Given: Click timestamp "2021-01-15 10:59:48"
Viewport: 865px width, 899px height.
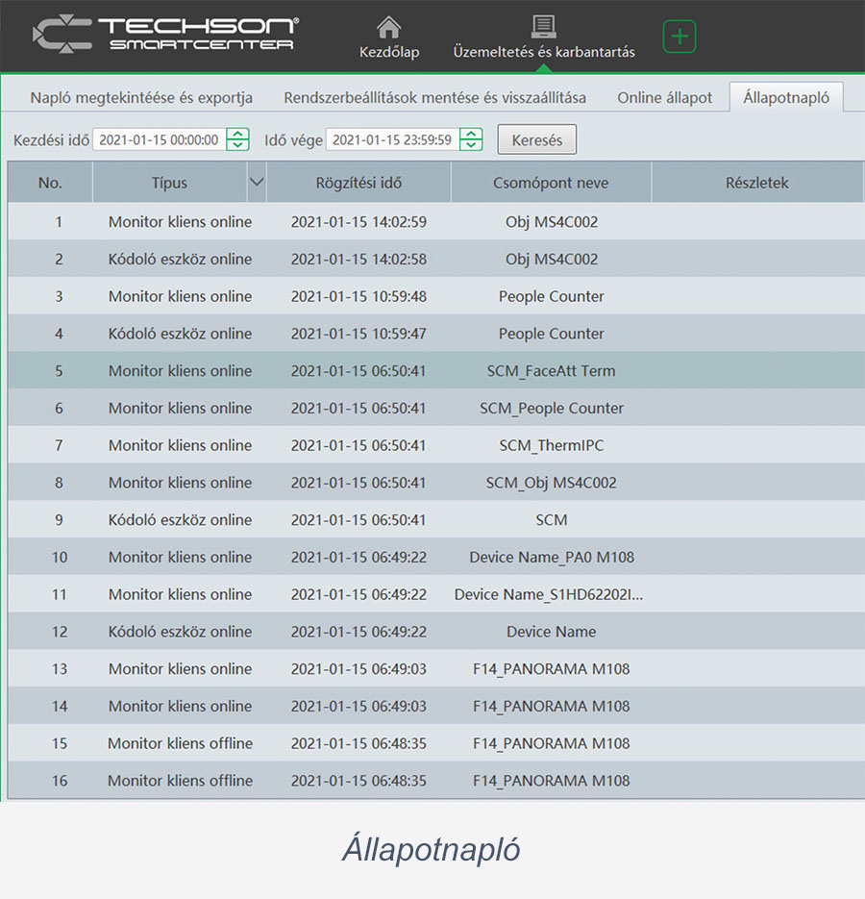Looking at the screenshot, I should tap(358, 296).
